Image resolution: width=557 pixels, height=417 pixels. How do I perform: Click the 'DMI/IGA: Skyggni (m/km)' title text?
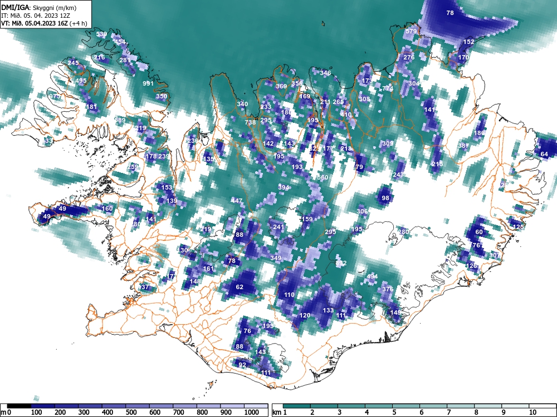[39, 7]
